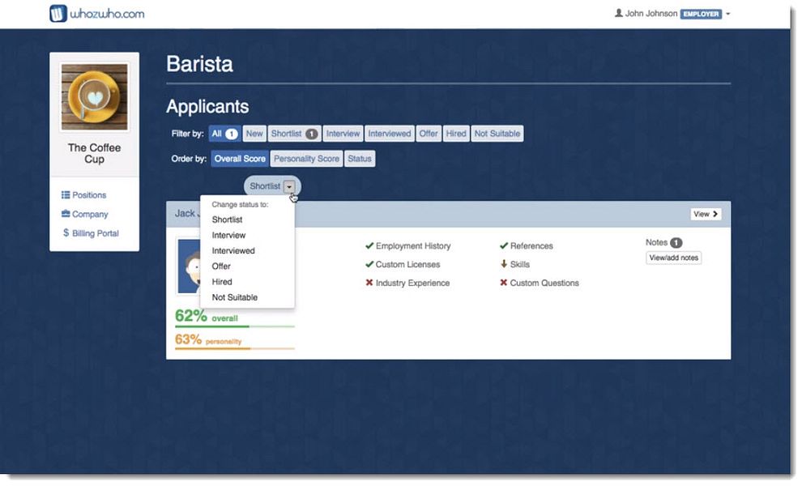Click The Coffee Cup company thumbnail

pos(95,97)
